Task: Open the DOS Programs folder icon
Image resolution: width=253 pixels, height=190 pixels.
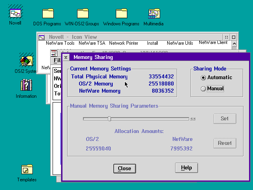Action: [x=48, y=13]
